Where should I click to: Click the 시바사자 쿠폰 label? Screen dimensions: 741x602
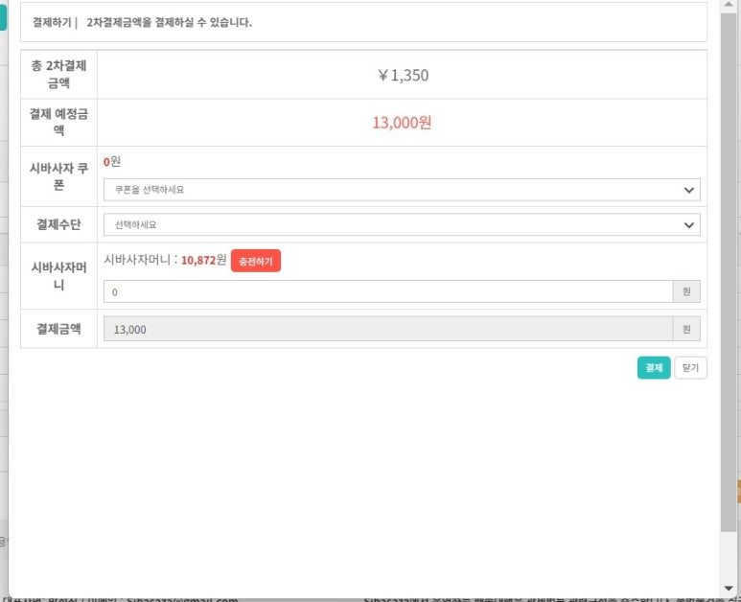point(58,176)
